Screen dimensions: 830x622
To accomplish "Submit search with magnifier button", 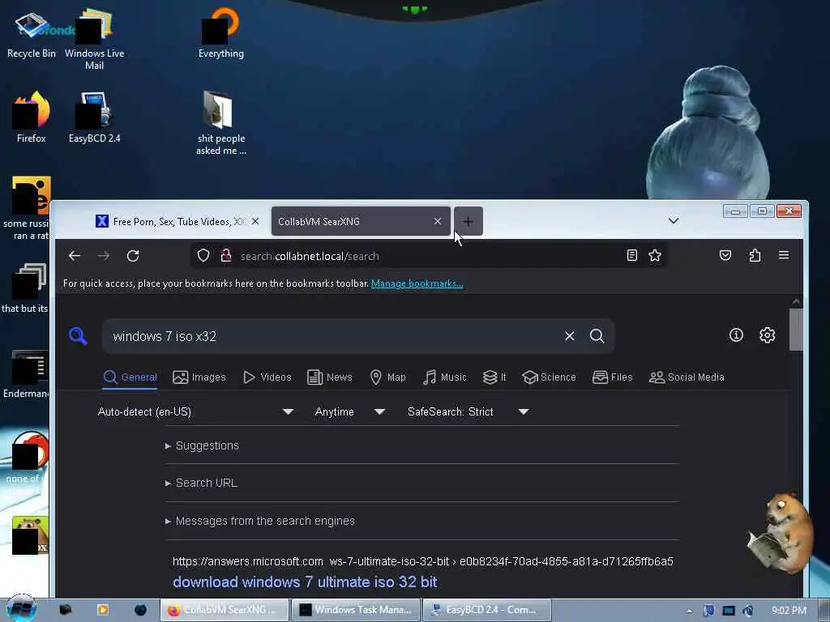I will 597,336.
